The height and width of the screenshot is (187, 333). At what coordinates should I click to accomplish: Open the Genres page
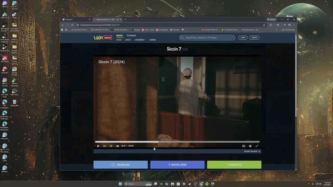(153, 40)
